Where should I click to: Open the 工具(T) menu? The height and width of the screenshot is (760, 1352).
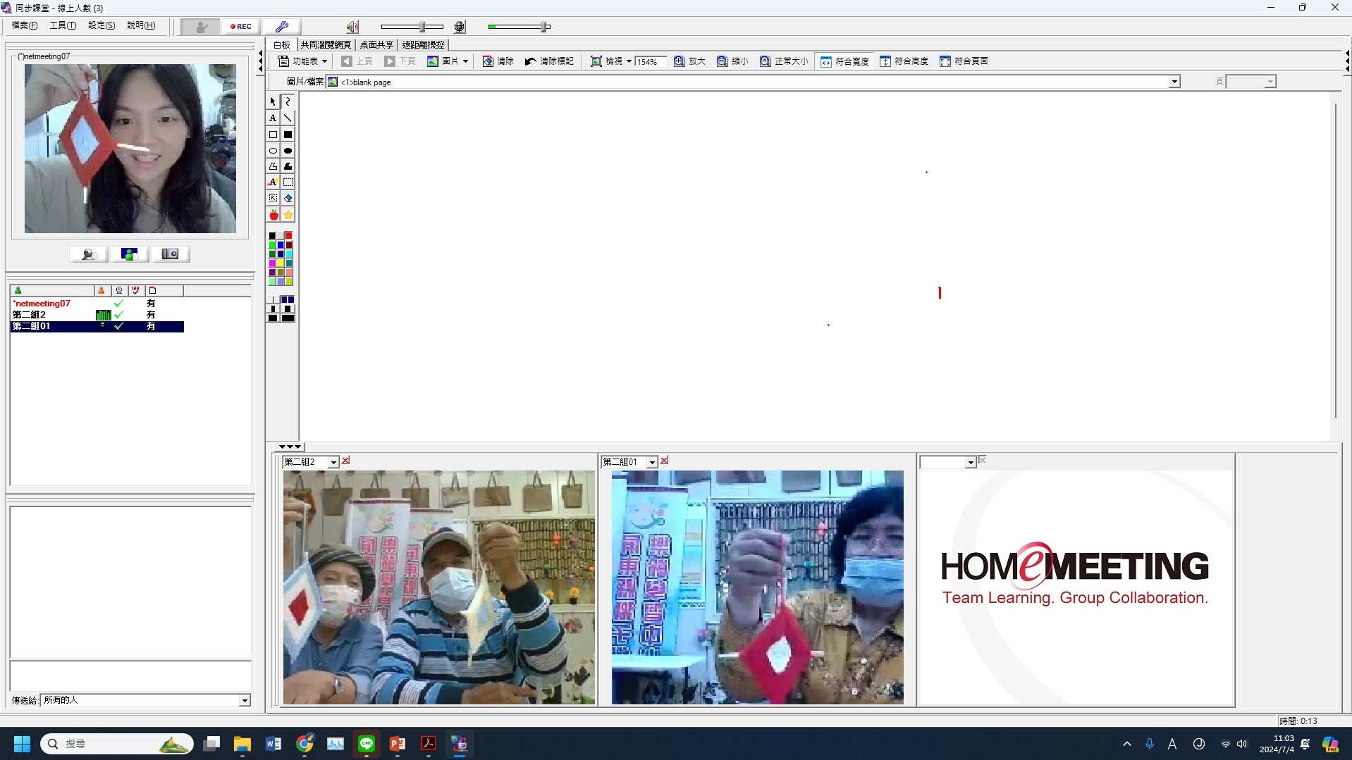62,25
